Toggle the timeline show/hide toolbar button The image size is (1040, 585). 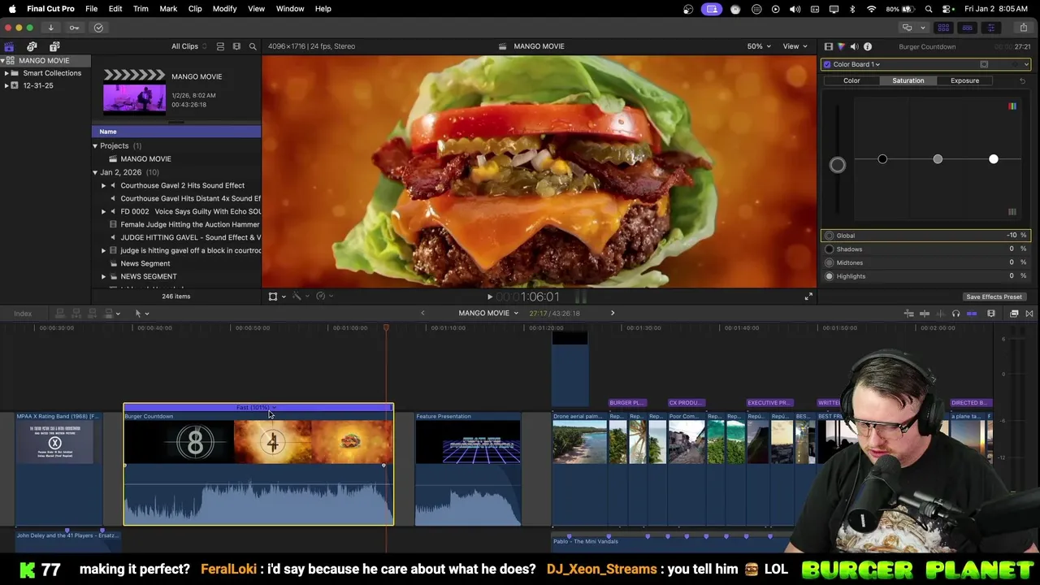point(967,28)
